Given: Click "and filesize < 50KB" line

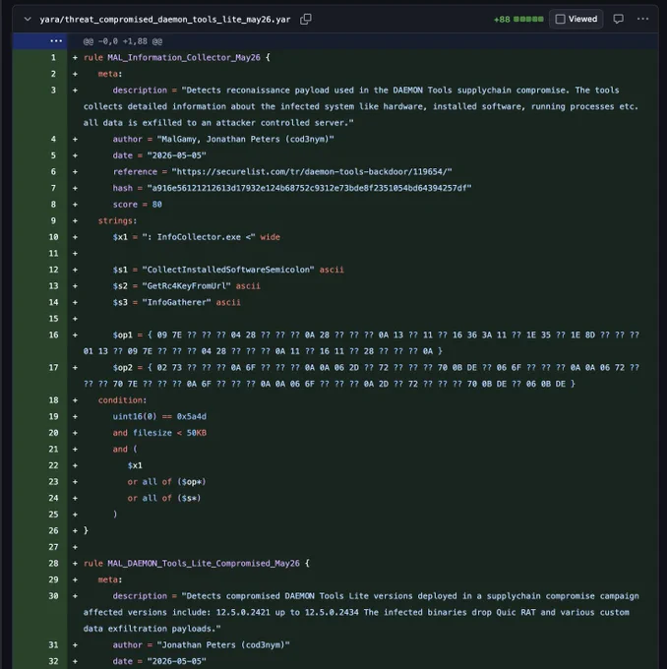Looking at the screenshot, I should pos(159,433).
